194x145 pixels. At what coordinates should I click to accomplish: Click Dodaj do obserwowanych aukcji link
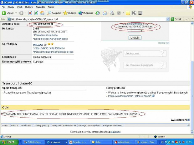[51, 39]
